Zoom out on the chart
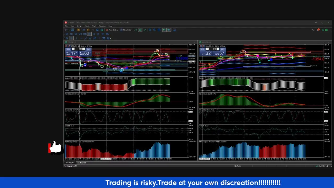The image size is (334, 188). [154, 30]
